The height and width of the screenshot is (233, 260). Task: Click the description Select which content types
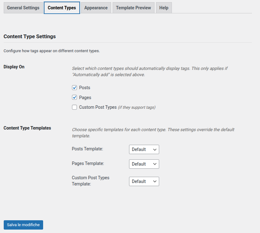[x=150, y=71]
